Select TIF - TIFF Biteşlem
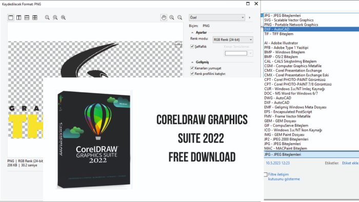359x202 pixels. 278,34
